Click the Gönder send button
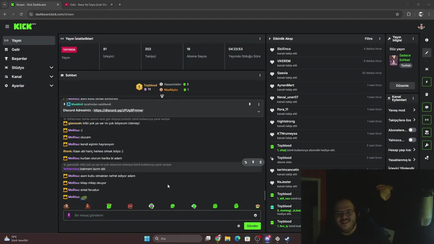This screenshot has width=434, height=244. tap(252, 226)
